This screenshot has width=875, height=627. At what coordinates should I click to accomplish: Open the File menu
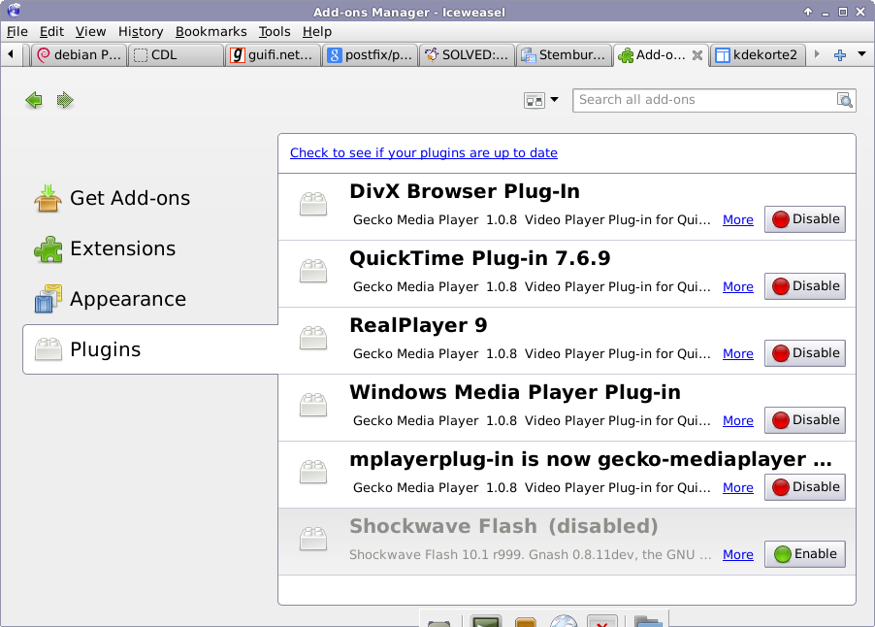[x=16, y=32]
